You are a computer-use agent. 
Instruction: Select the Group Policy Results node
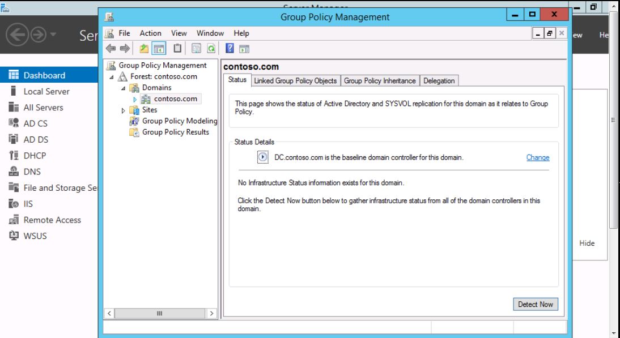pos(175,132)
